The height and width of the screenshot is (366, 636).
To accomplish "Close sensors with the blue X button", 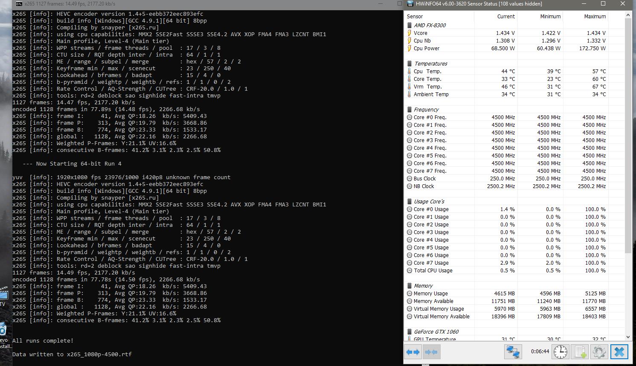I will pos(619,352).
